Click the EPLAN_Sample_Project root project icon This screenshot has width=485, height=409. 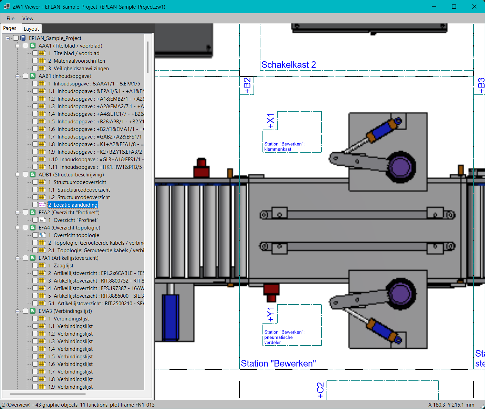pyautogui.click(x=23, y=38)
